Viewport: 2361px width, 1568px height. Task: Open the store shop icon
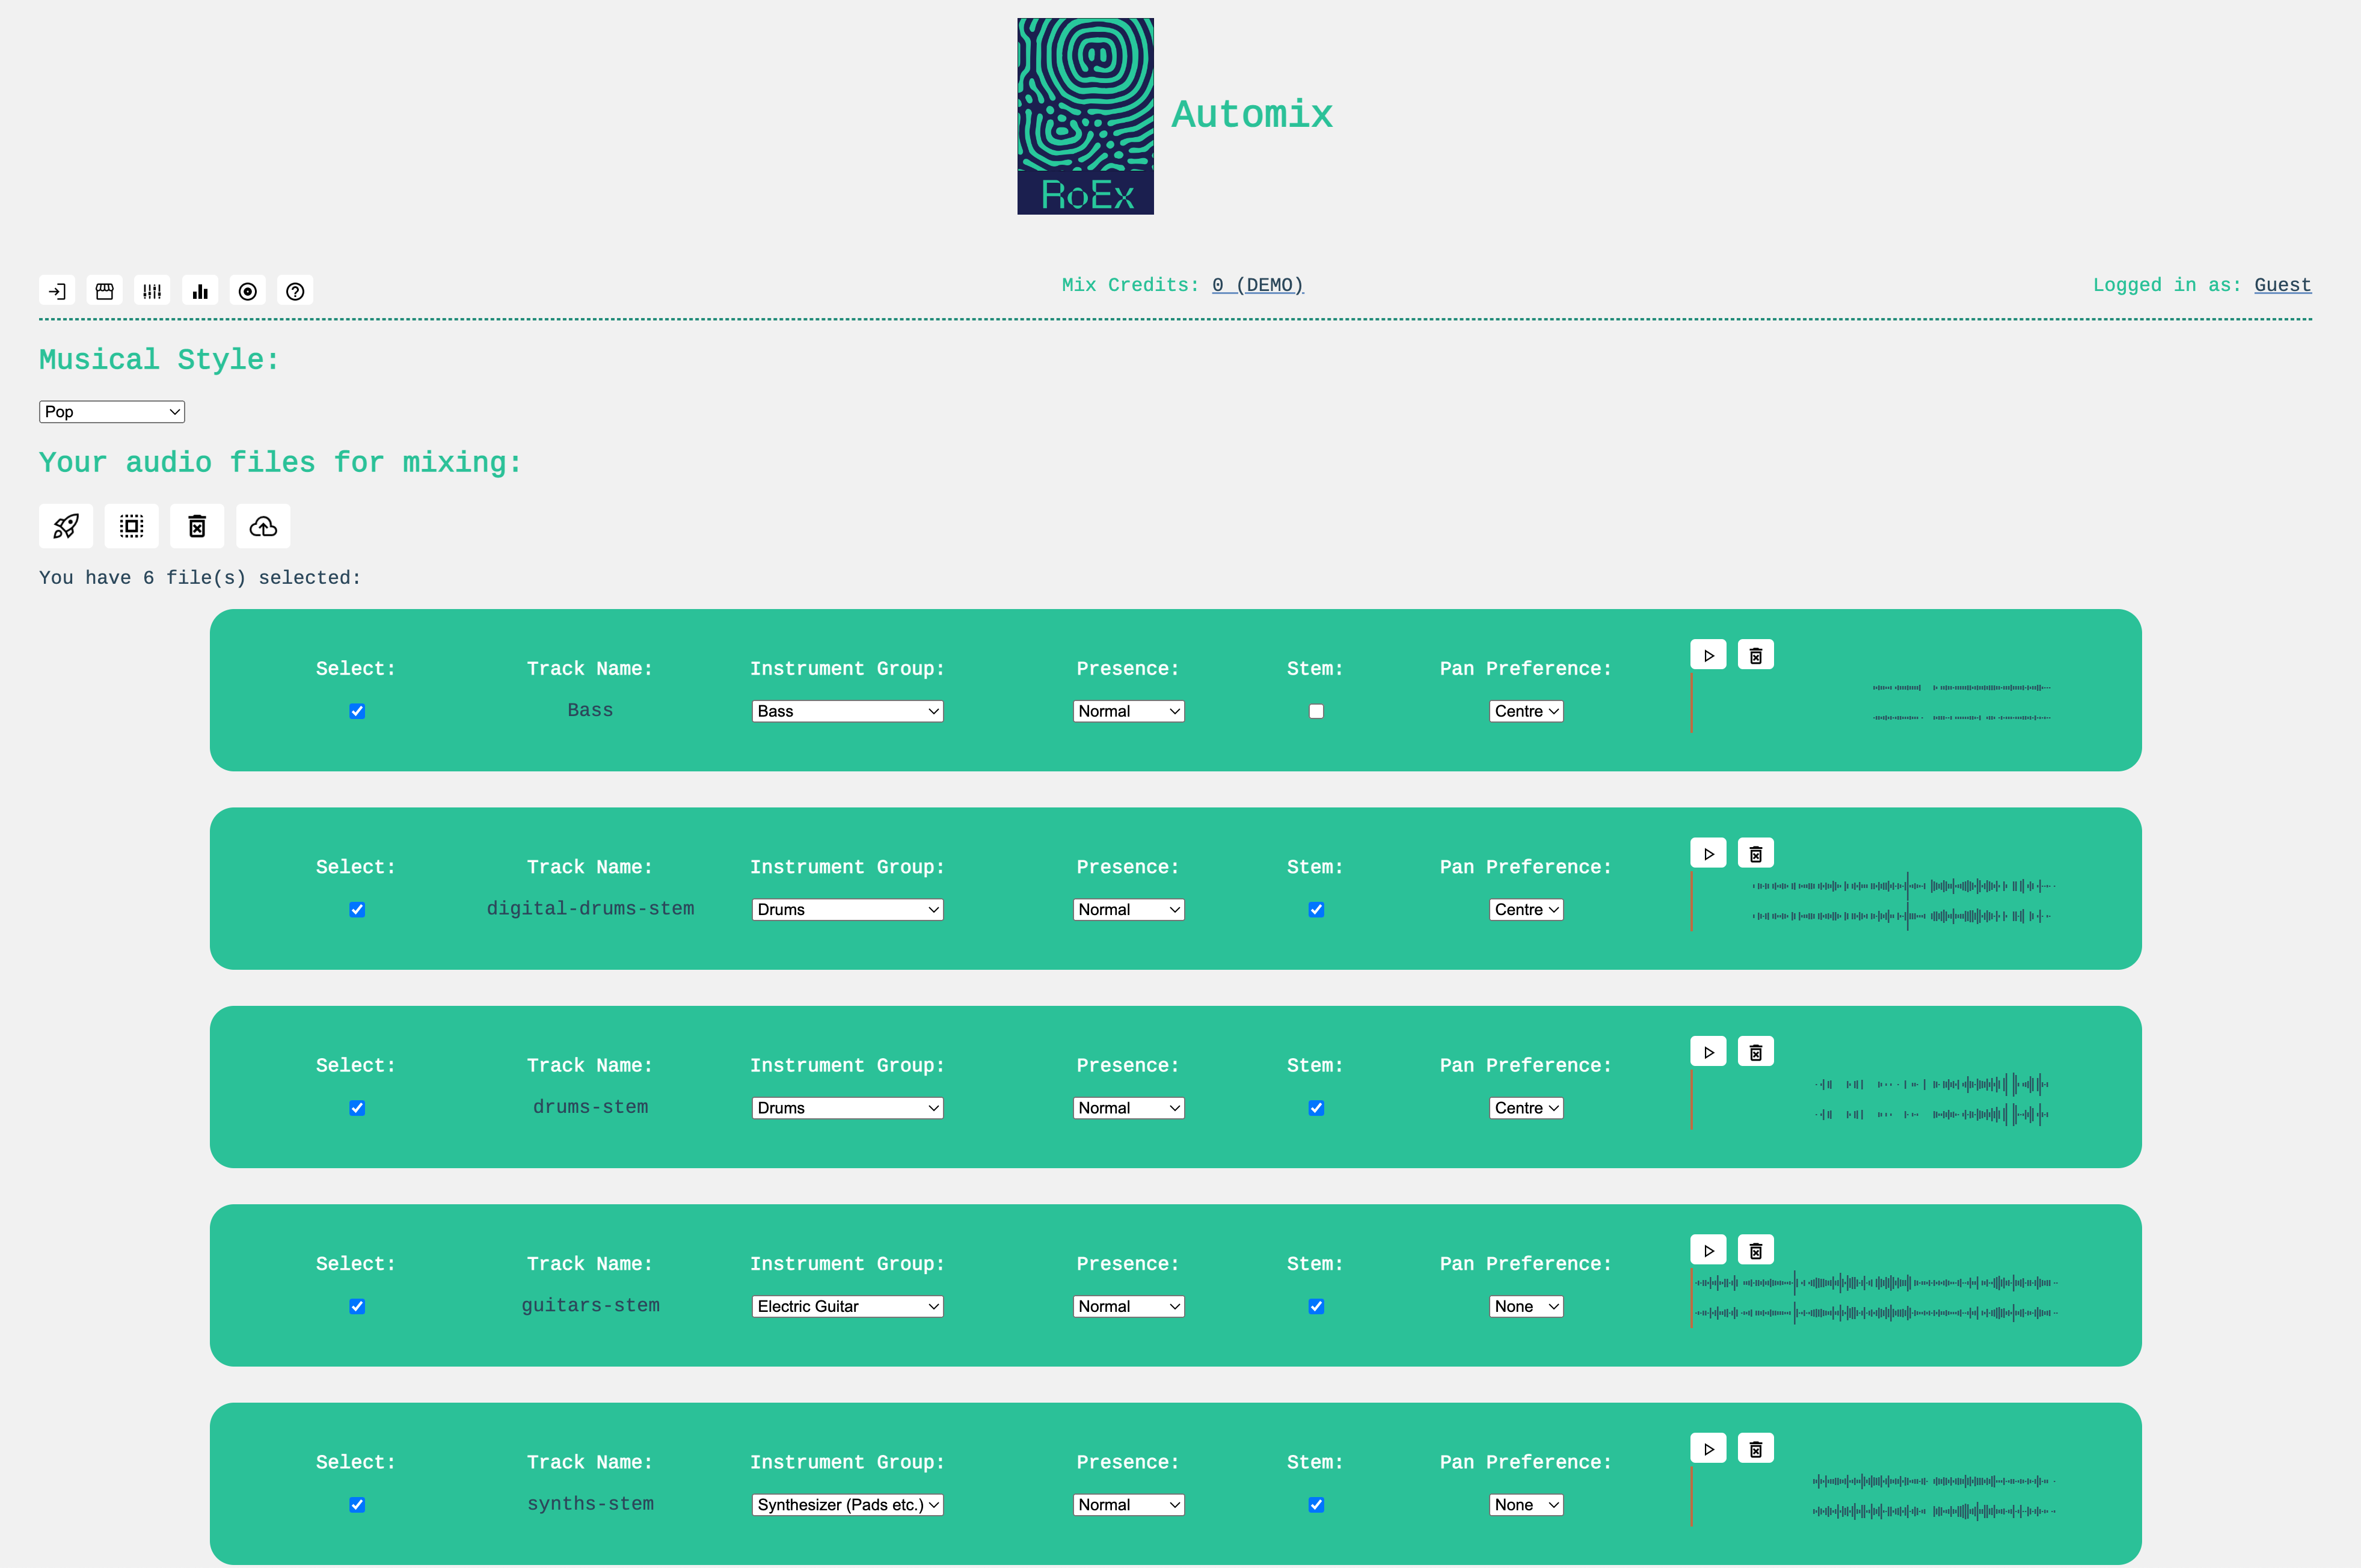104,291
